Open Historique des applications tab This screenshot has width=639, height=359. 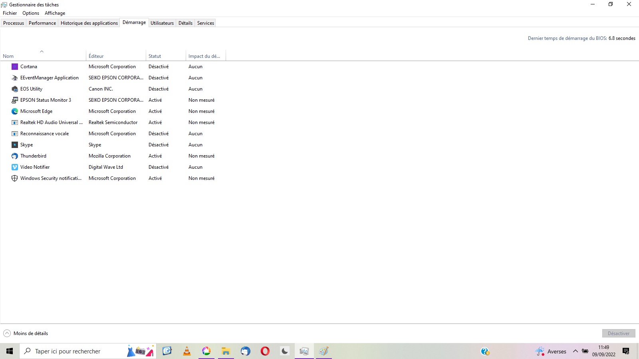[89, 23]
